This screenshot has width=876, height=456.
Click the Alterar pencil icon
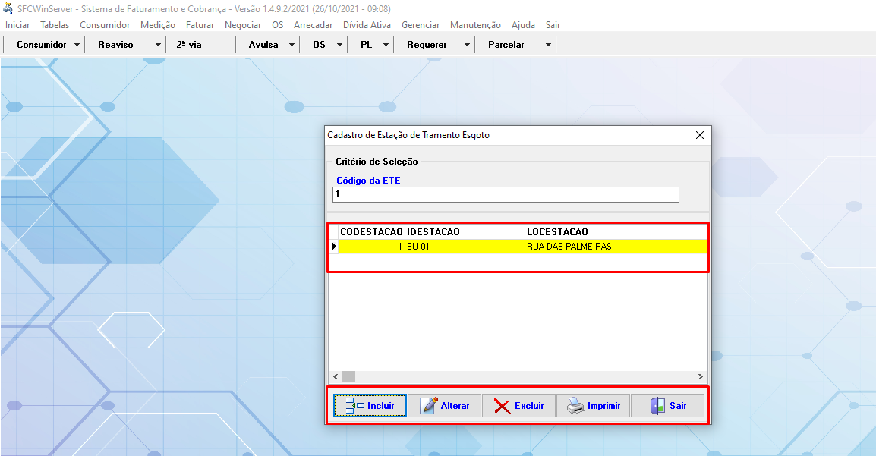[x=429, y=406]
